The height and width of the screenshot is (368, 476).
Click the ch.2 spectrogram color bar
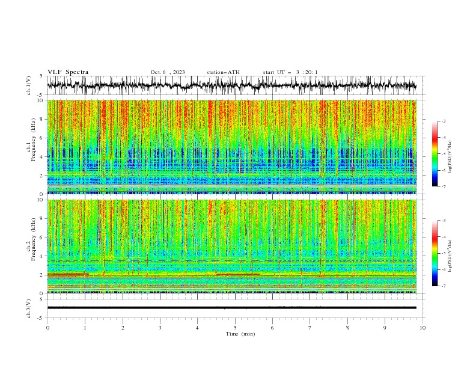[435, 253]
